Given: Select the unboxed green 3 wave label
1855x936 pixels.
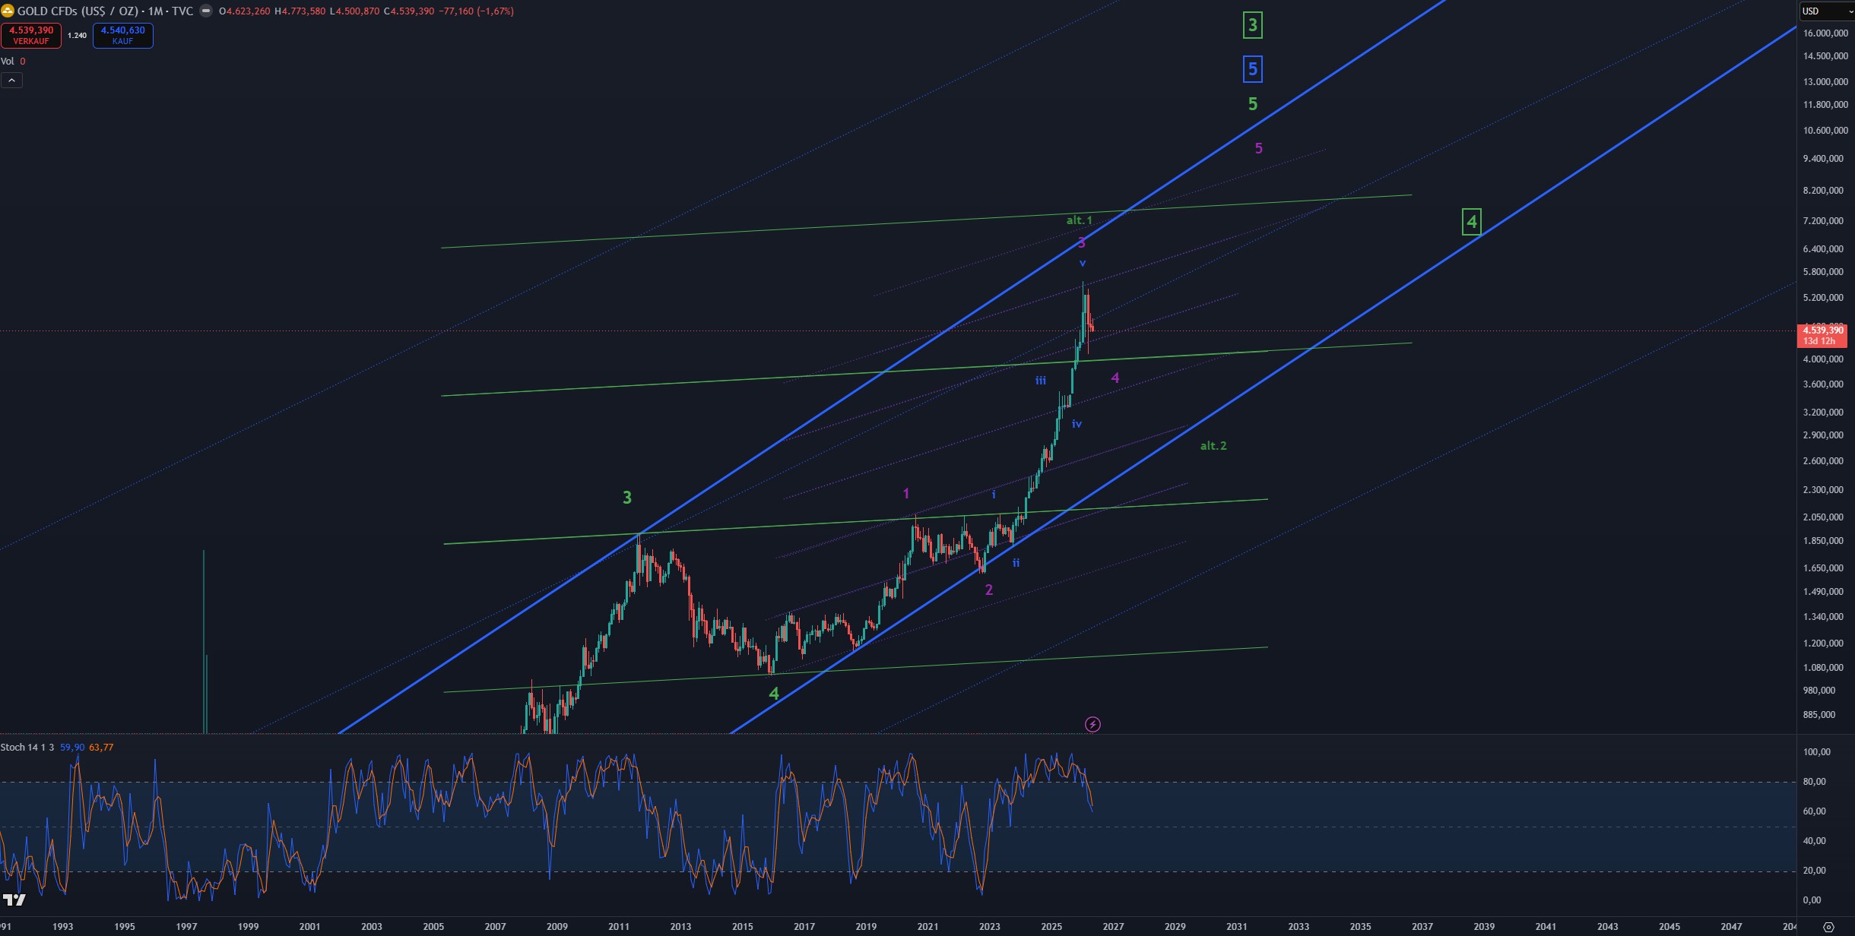Looking at the screenshot, I should coord(627,498).
